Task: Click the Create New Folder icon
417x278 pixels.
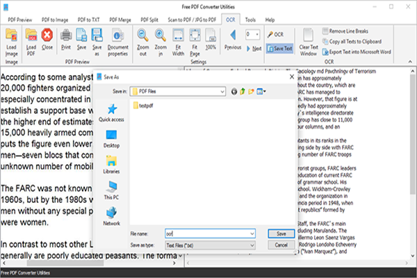Action: click(252, 91)
